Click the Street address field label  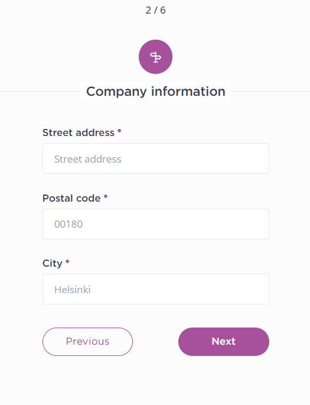[x=79, y=132]
